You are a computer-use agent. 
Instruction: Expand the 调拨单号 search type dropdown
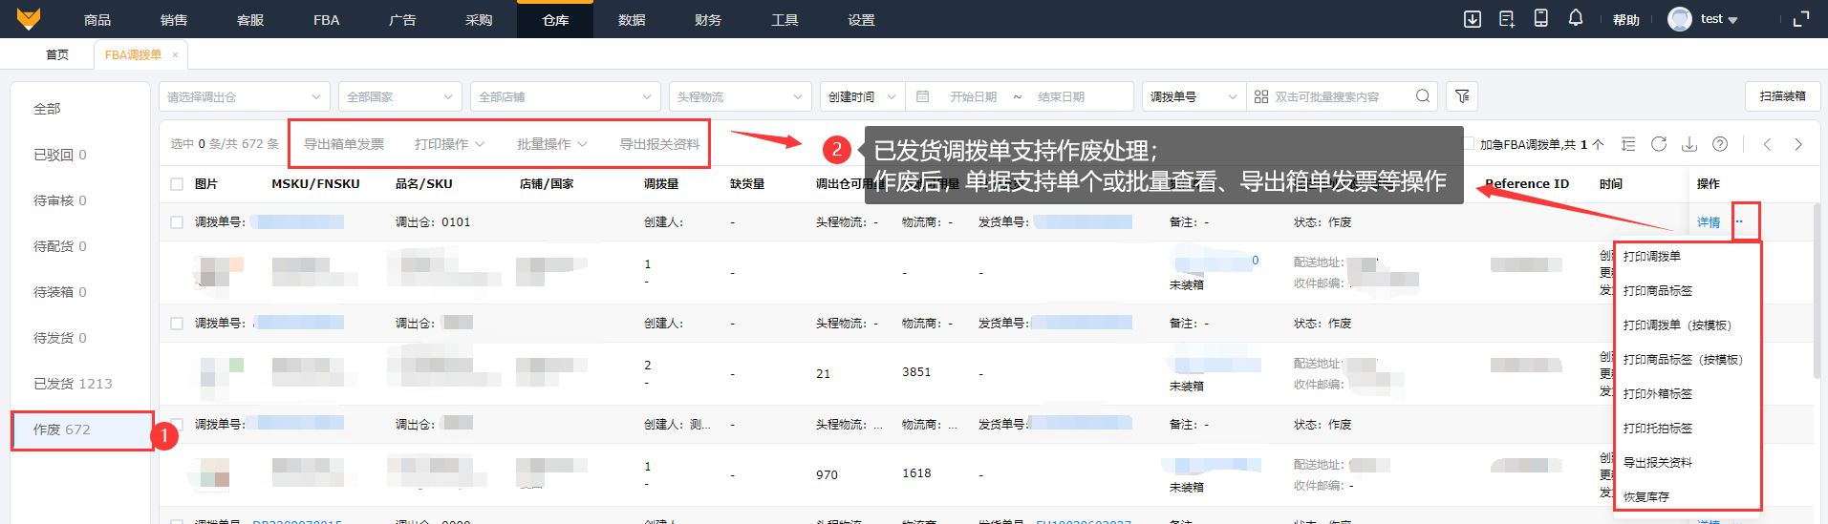pyautogui.click(x=1194, y=96)
